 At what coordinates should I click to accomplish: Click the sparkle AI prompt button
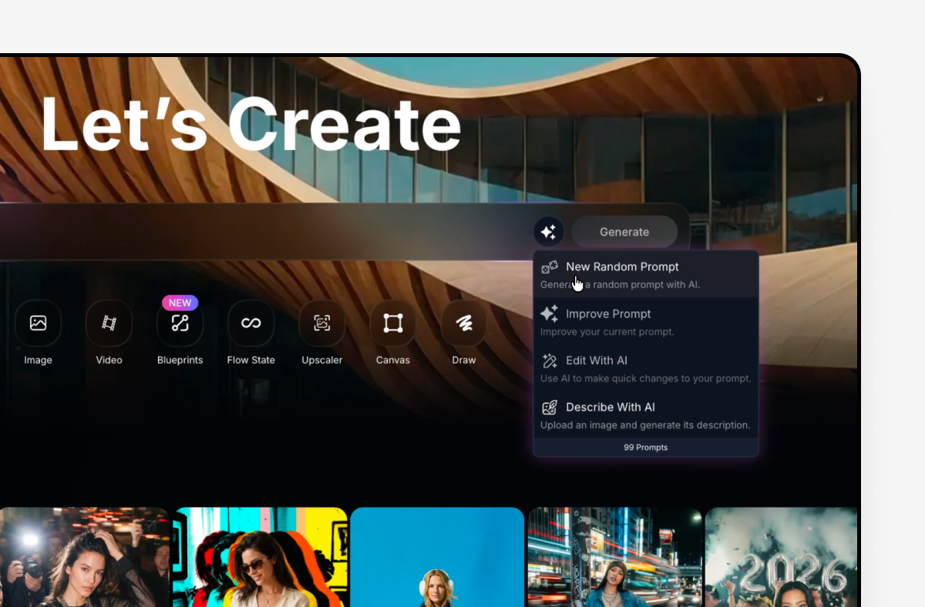pyautogui.click(x=549, y=232)
